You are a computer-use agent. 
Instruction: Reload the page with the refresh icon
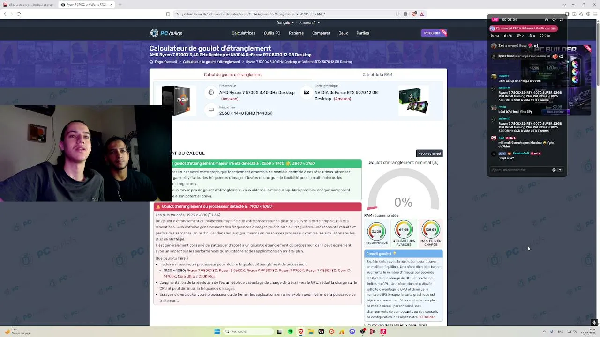tap(19, 14)
